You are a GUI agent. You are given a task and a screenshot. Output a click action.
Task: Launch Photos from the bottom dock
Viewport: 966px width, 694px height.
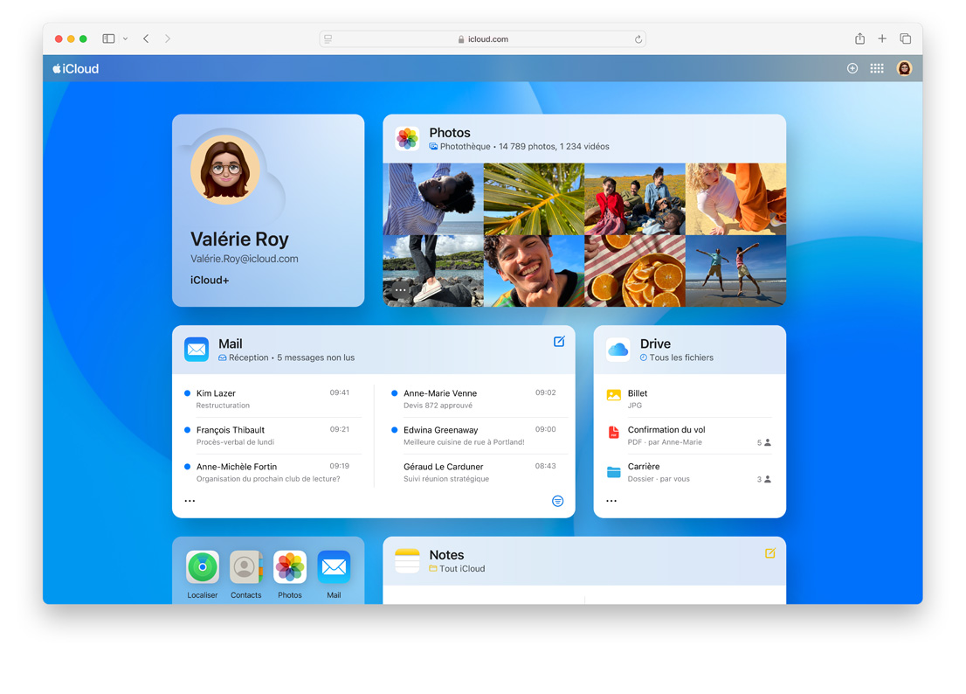pyautogui.click(x=290, y=567)
